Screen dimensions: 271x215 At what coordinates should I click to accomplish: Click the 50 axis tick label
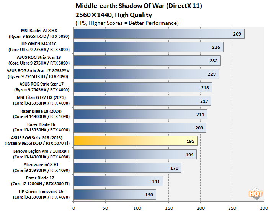(x=105, y=208)
